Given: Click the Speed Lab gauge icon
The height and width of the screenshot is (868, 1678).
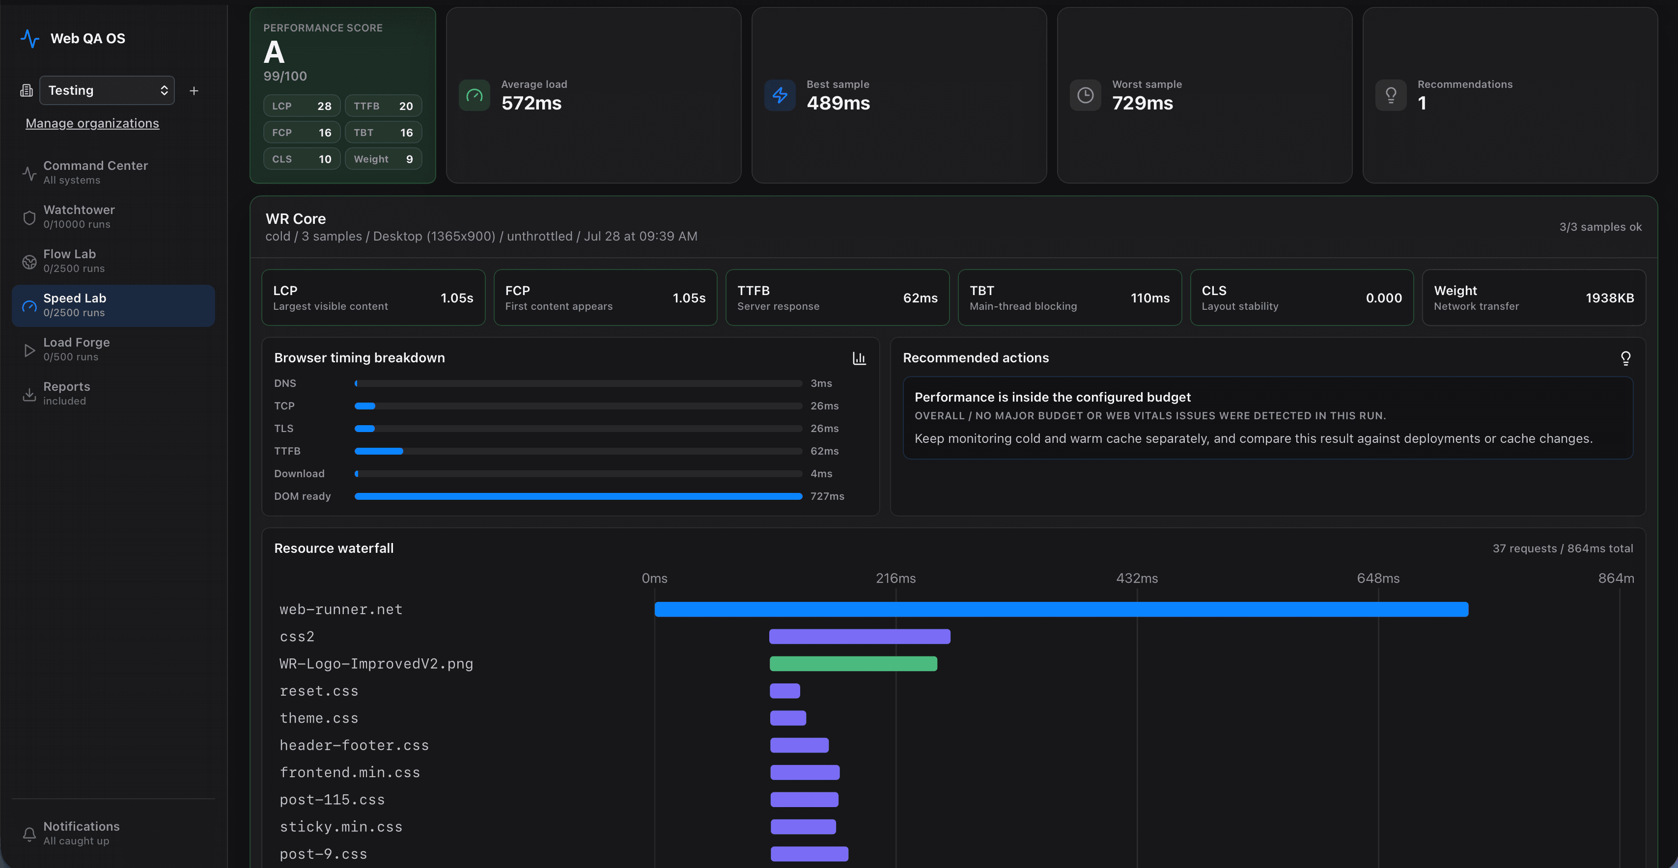Looking at the screenshot, I should coord(29,306).
